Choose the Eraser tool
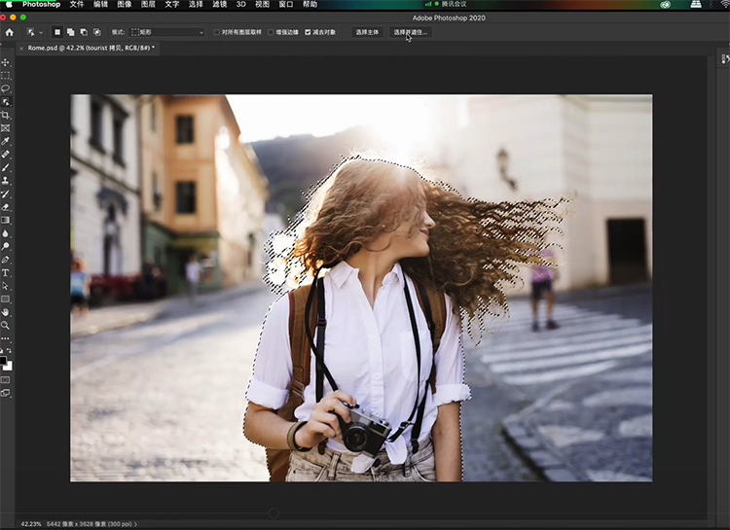730x530 pixels. tap(6, 207)
